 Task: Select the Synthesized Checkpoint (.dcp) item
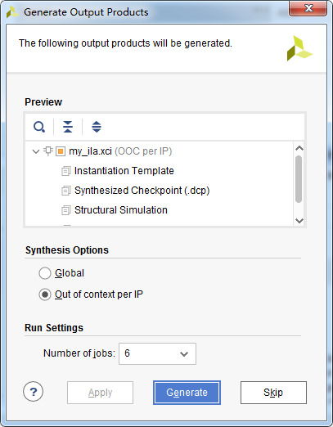(142, 191)
